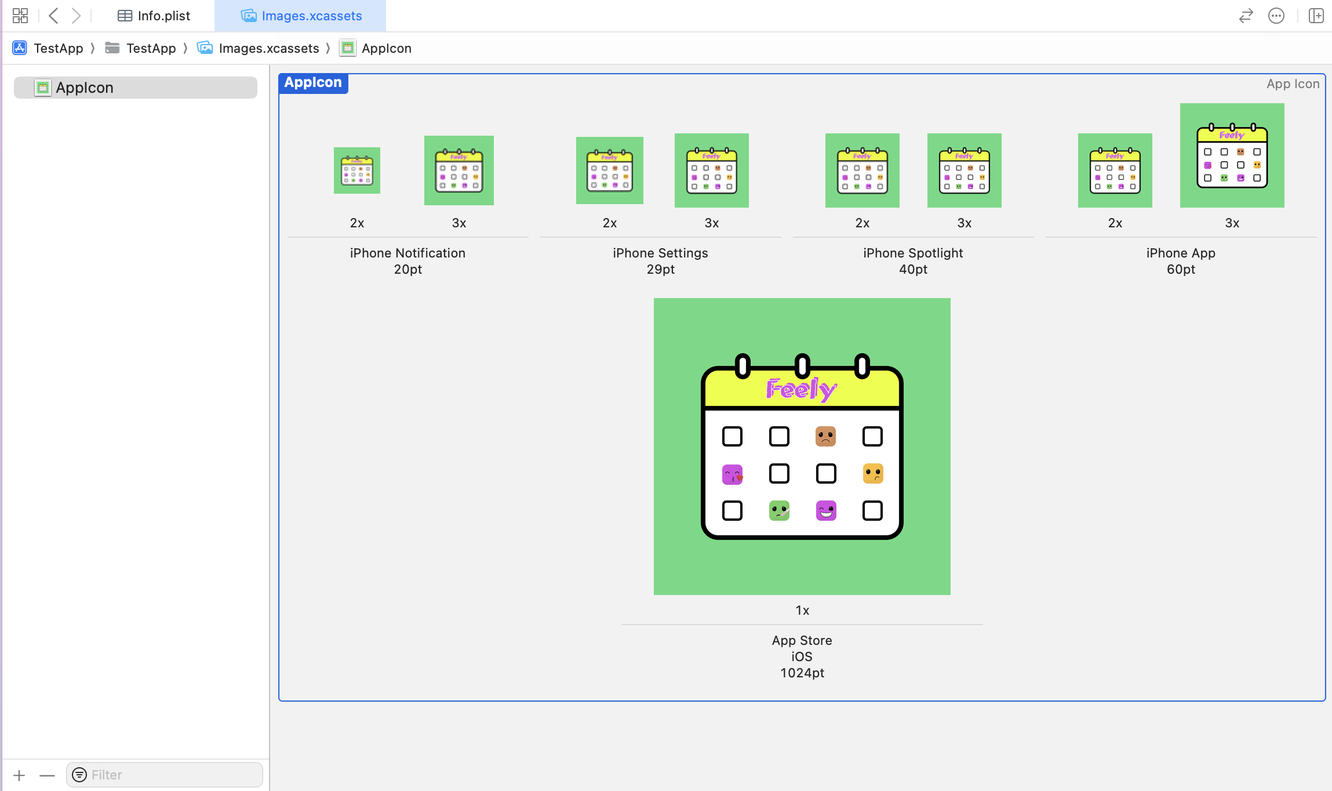Select iPhone Notification 20pt 2x icon
This screenshot has height=791, width=1332.
356,170
